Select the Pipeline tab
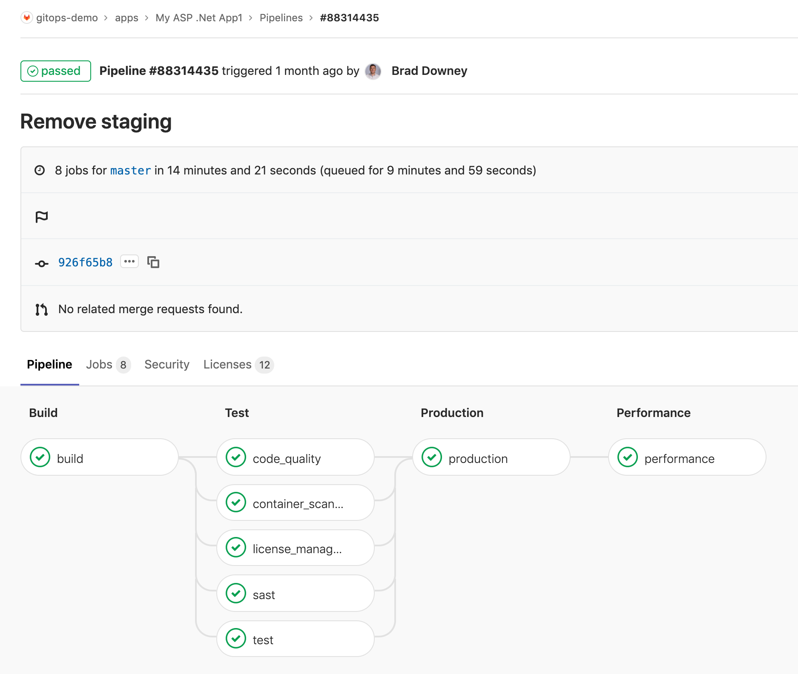The width and height of the screenshot is (798, 674). [x=49, y=365]
